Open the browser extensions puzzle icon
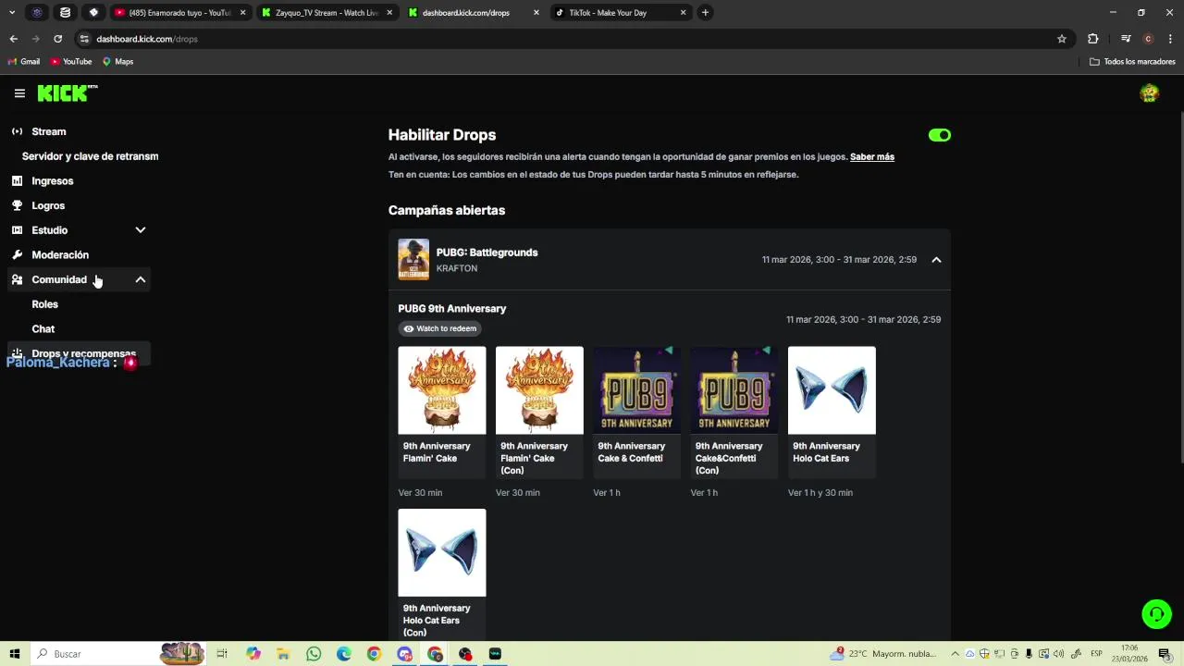This screenshot has height=666, width=1184. 1093,39
